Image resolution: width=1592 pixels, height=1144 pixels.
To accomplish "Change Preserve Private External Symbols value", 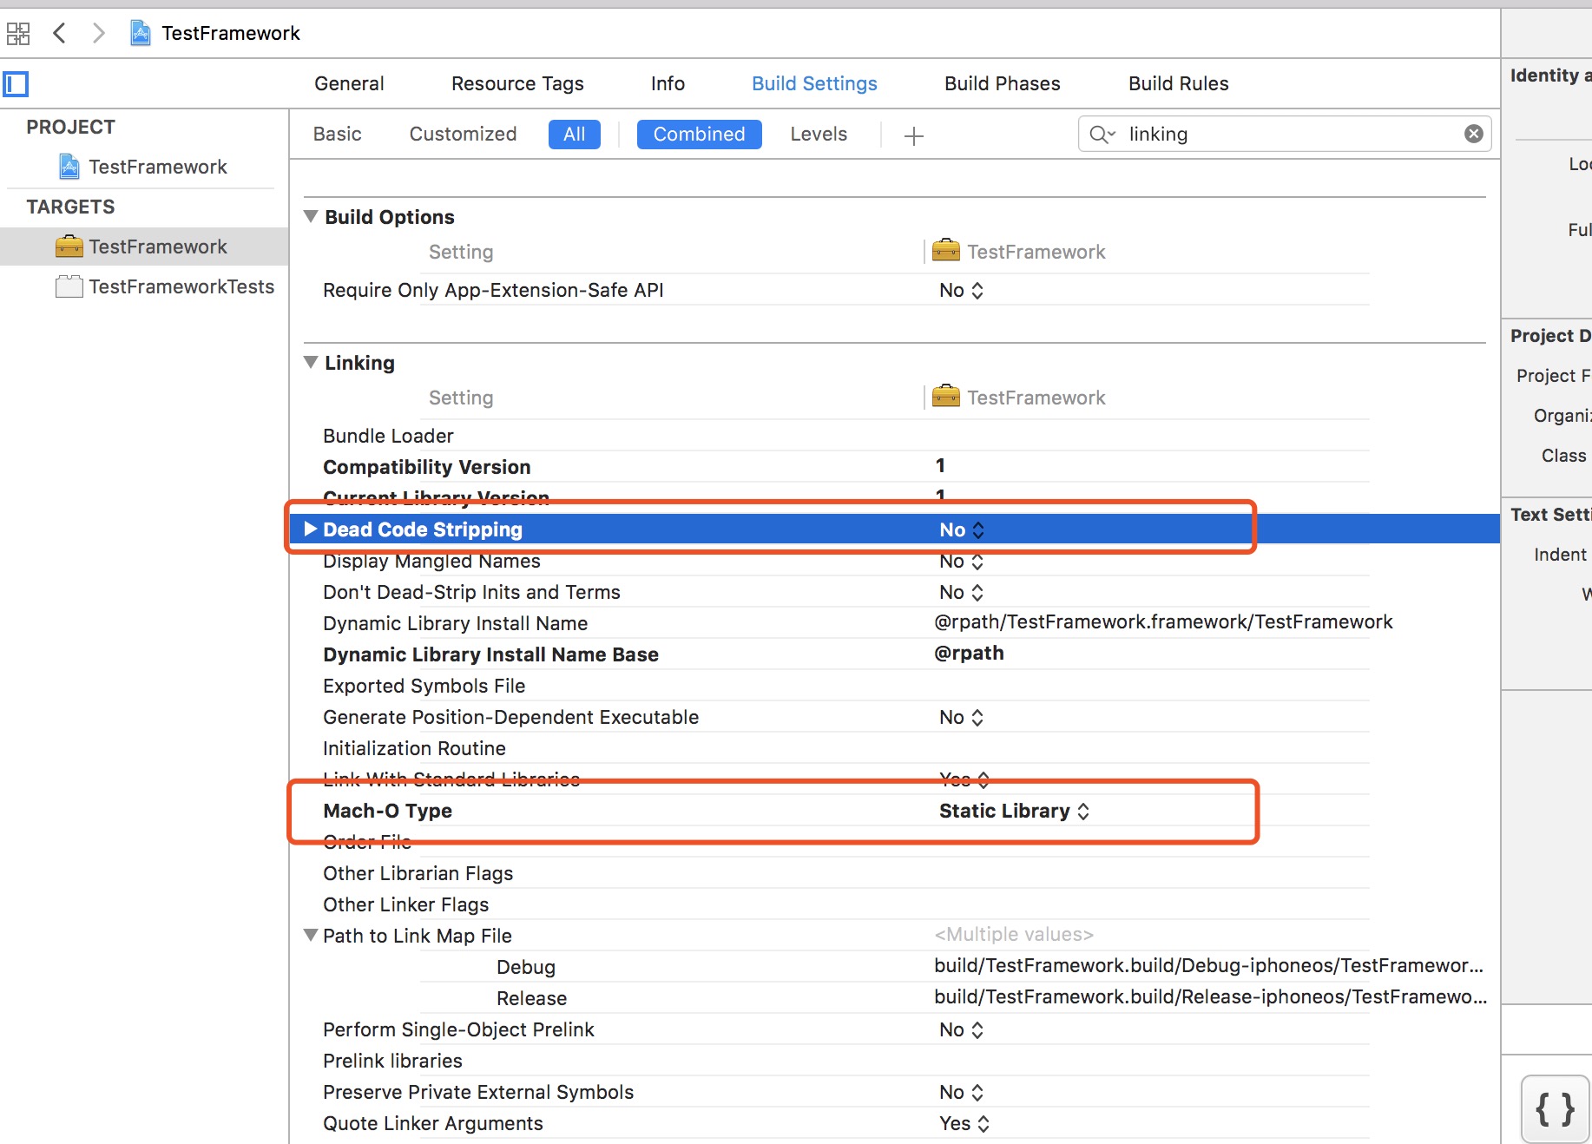I will (x=961, y=1092).
